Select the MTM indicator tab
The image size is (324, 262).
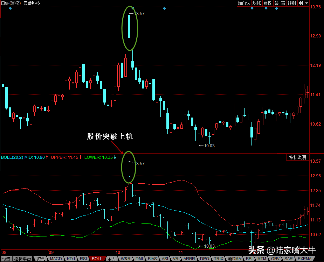coord(262,259)
